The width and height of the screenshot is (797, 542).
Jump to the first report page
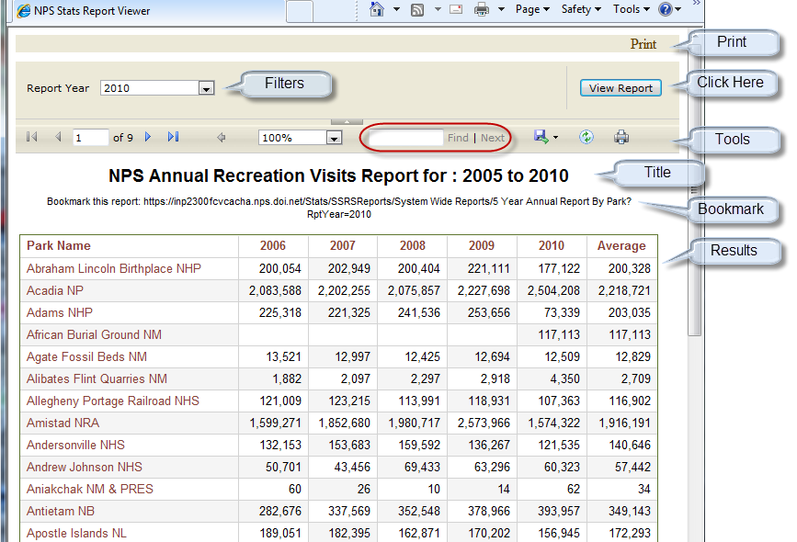tap(31, 136)
